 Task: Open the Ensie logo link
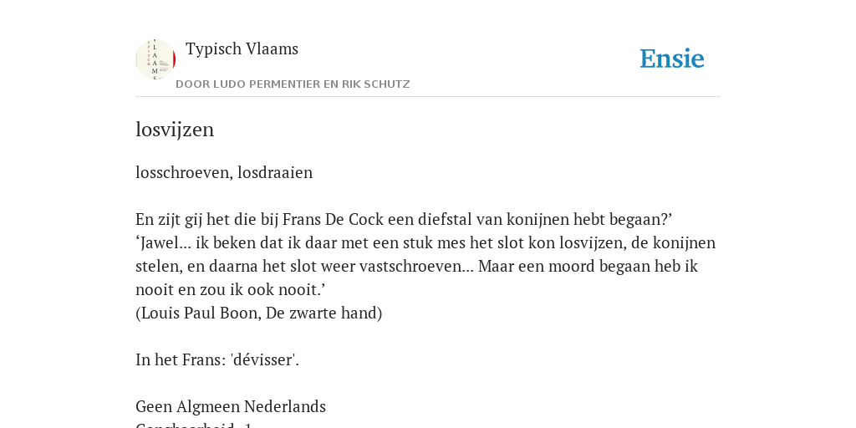pyautogui.click(x=671, y=59)
